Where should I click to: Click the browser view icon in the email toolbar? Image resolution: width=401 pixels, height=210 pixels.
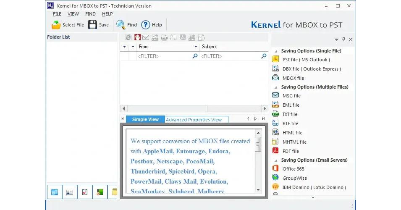click(x=128, y=37)
